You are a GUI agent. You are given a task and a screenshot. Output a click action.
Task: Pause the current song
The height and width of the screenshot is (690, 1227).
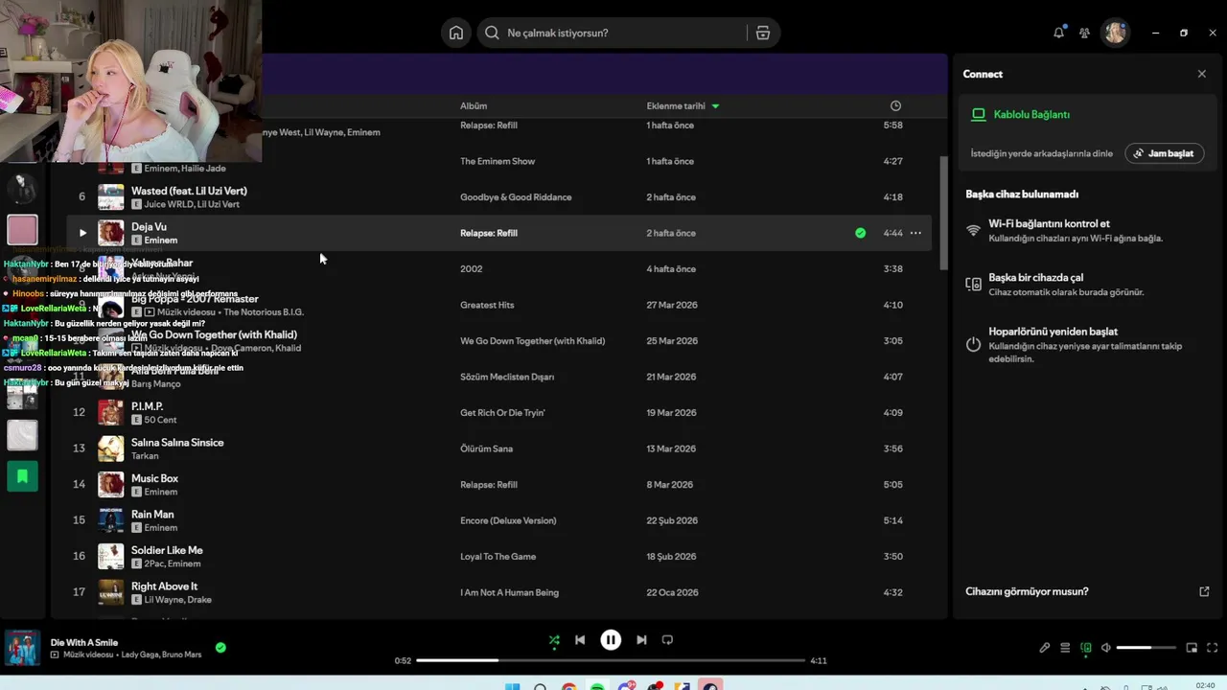coord(611,640)
